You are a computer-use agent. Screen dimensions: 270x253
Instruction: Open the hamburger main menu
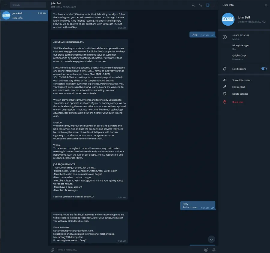click(5, 5)
